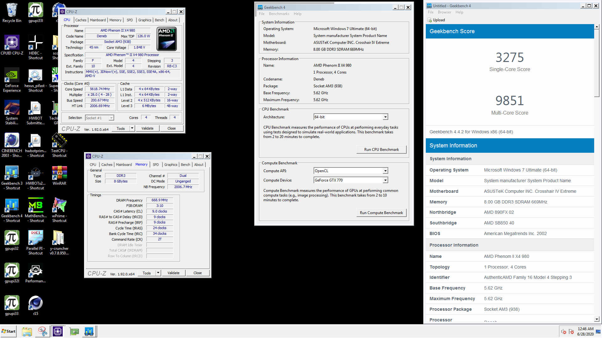The height and width of the screenshot is (338, 602).
Task: Open Benchmarks menu in Geekbench 4
Action: pos(279,14)
